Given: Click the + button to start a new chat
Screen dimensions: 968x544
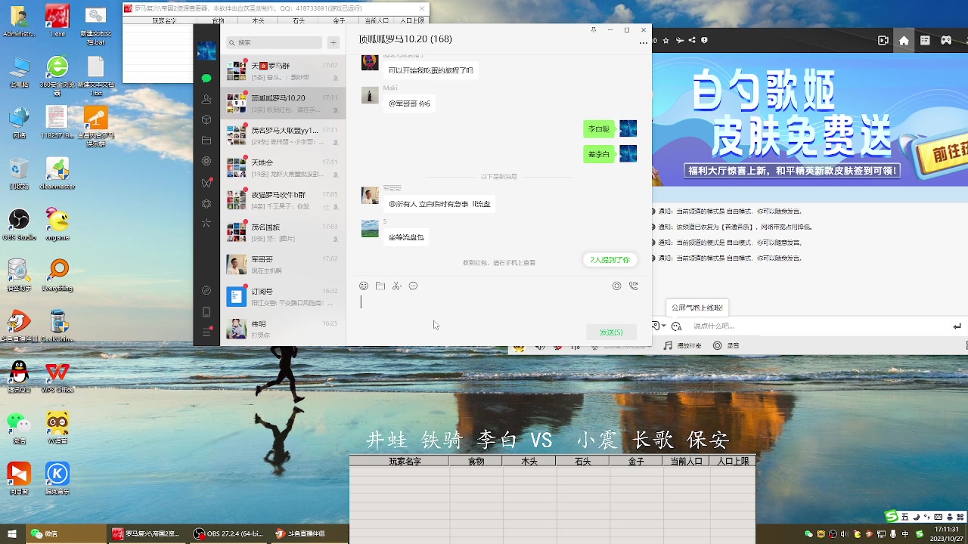Looking at the screenshot, I should coord(334,42).
